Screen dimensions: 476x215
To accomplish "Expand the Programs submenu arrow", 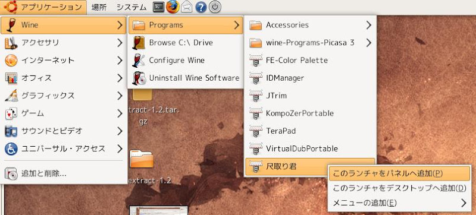I will click(237, 25).
